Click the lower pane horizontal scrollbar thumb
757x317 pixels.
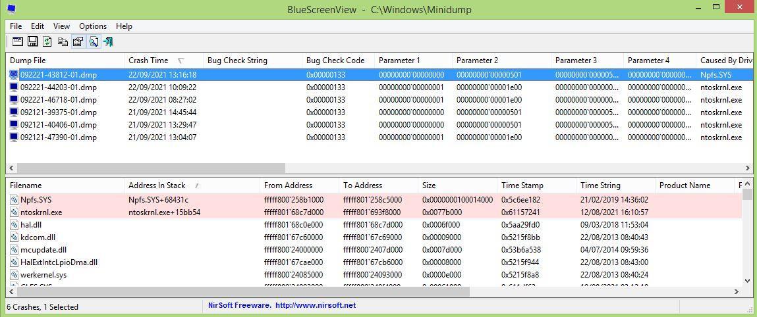[243, 291]
